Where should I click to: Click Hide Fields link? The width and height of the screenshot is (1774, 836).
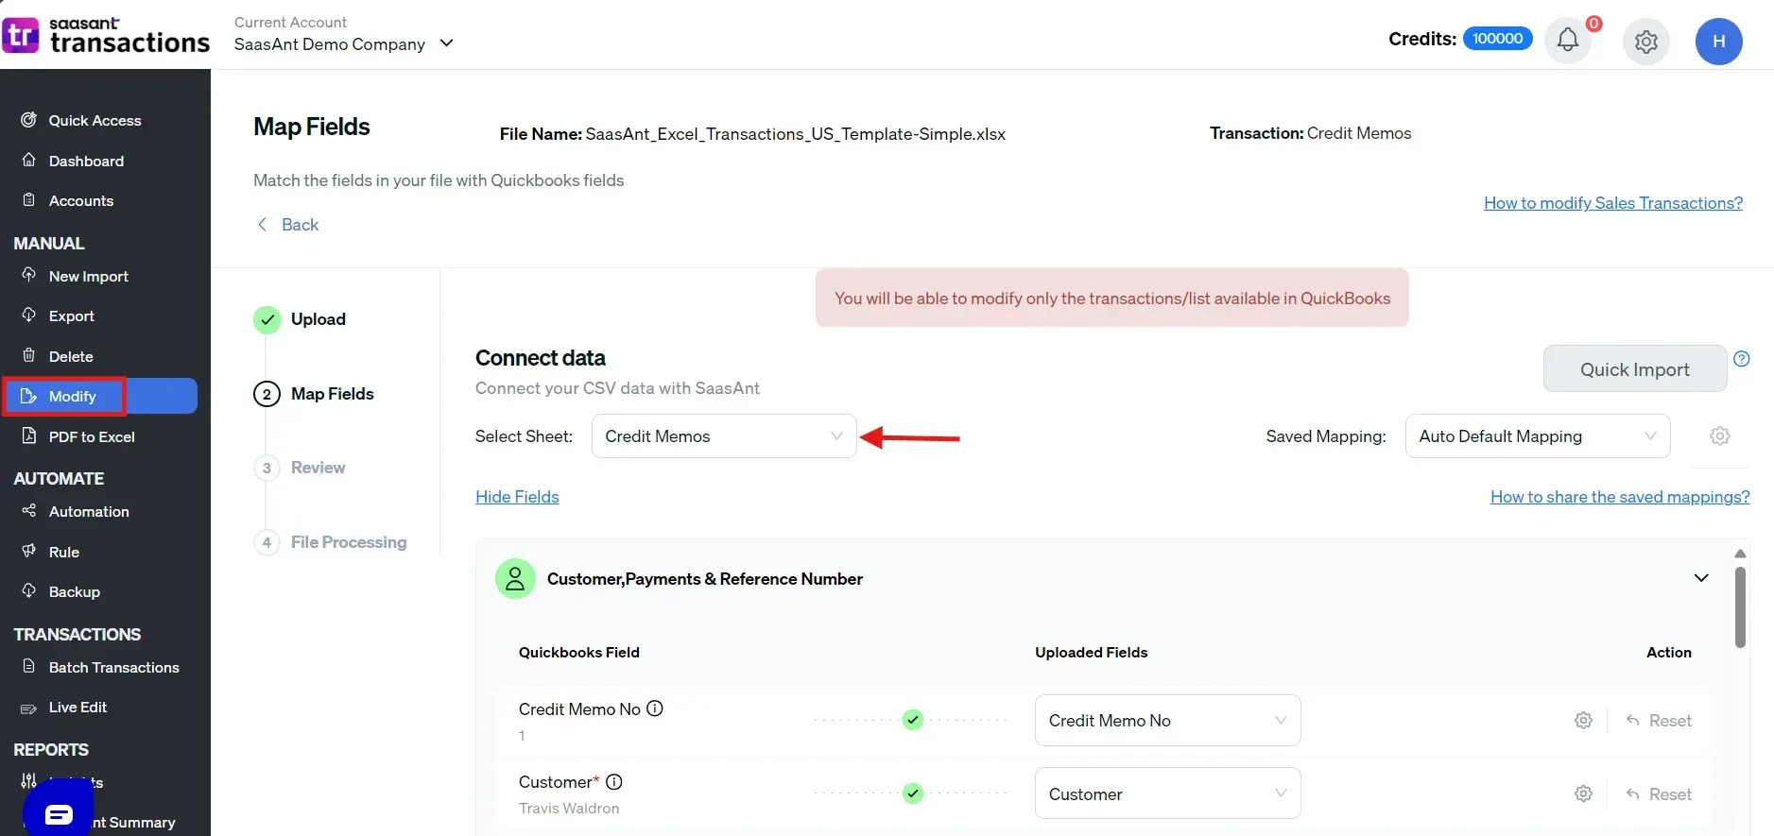517,497
